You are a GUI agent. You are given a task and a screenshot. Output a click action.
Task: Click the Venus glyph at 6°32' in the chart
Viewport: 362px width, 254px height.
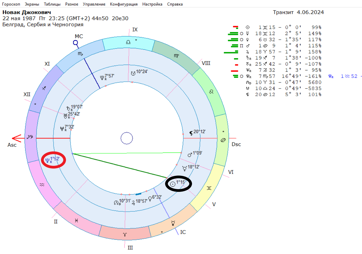150,199
